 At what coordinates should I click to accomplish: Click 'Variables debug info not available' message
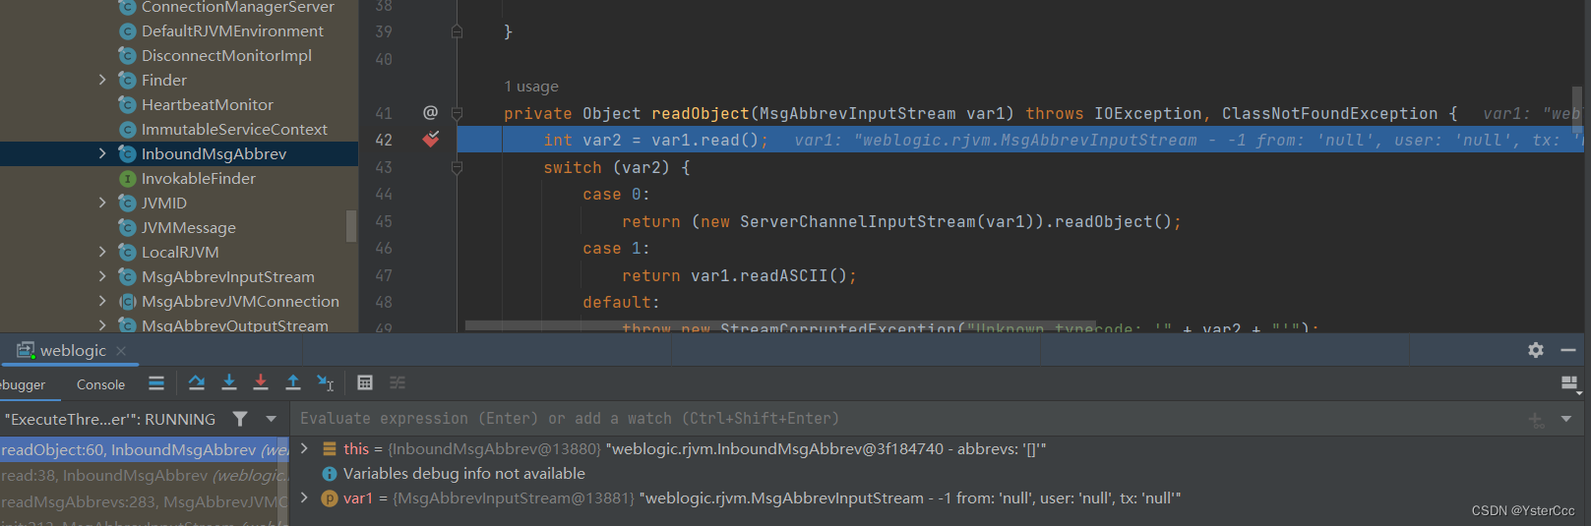coord(463,473)
